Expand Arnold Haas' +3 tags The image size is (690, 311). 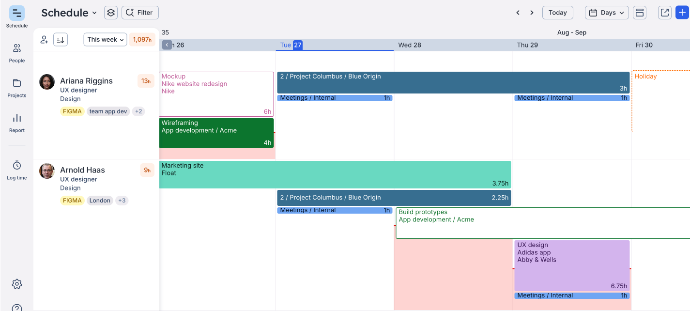point(122,201)
